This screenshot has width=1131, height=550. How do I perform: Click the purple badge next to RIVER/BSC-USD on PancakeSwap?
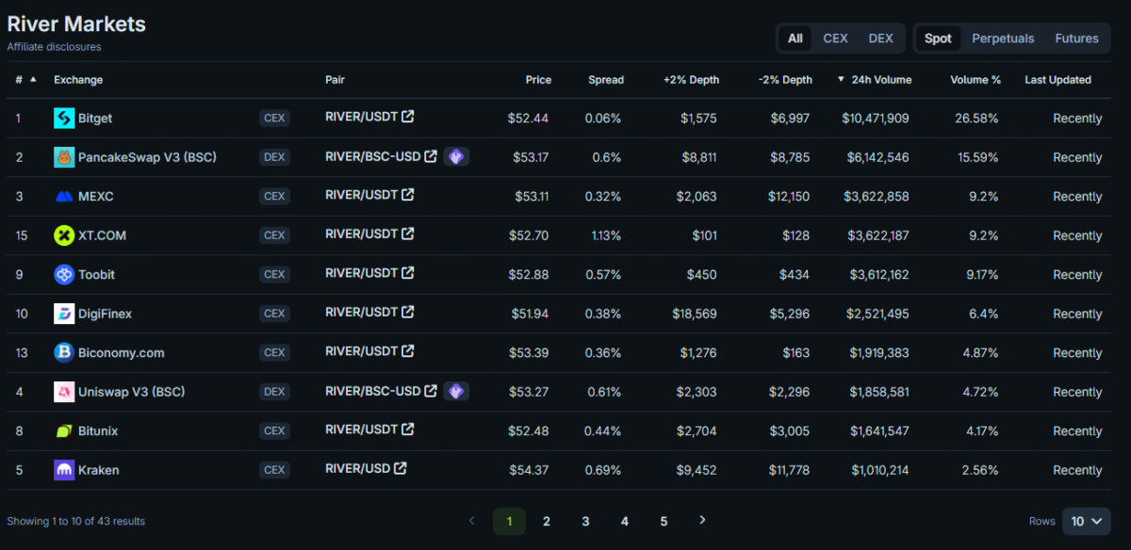[456, 156]
